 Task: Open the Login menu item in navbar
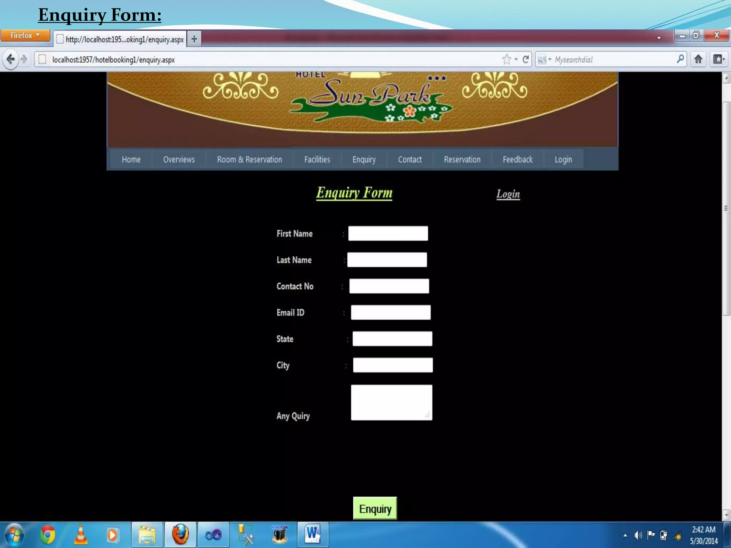pyautogui.click(x=563, y=159)
